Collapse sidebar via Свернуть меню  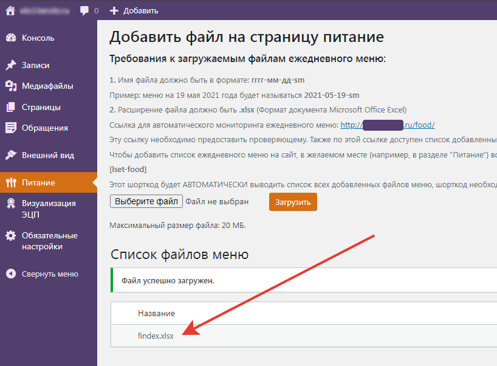pos(50,274)
